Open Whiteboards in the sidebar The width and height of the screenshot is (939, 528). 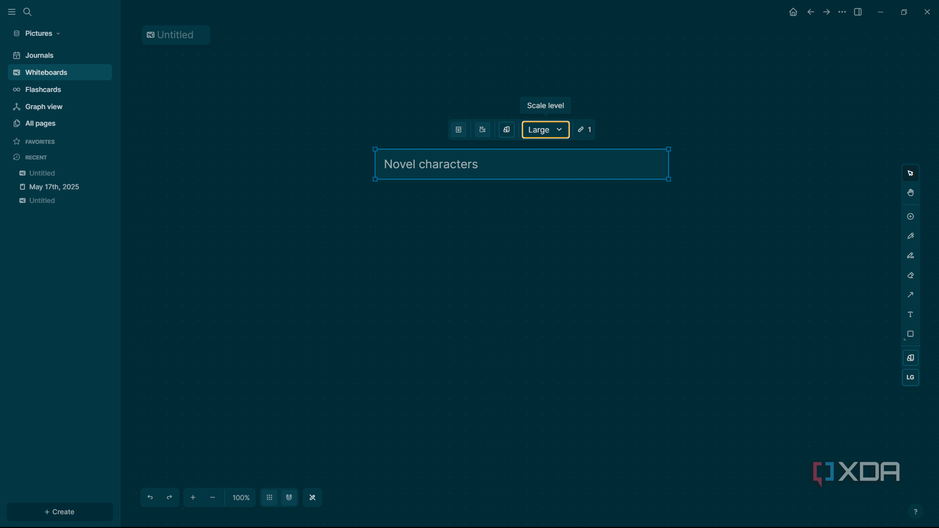coord(60,73)
